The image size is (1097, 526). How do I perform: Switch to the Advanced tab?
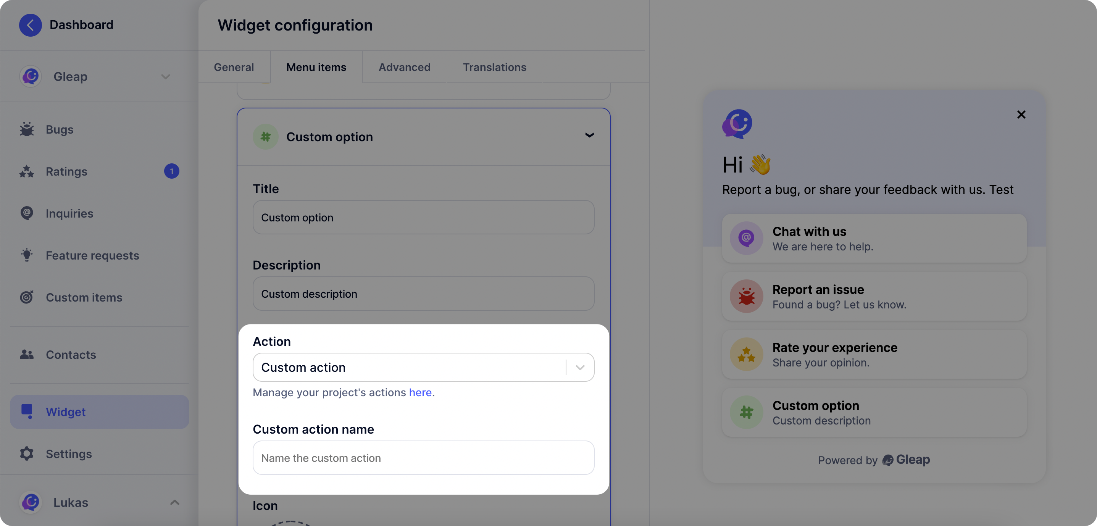[x=404, y=67]
